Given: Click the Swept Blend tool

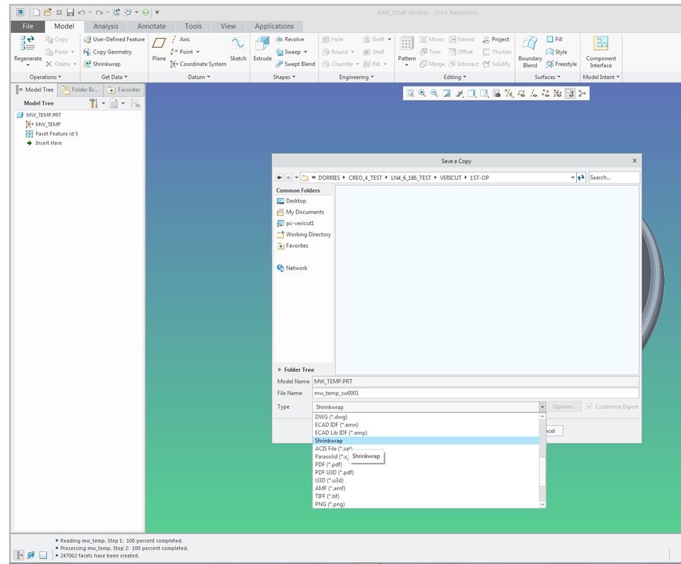Looking at the screenshot, I should click(x=296, y=64).
